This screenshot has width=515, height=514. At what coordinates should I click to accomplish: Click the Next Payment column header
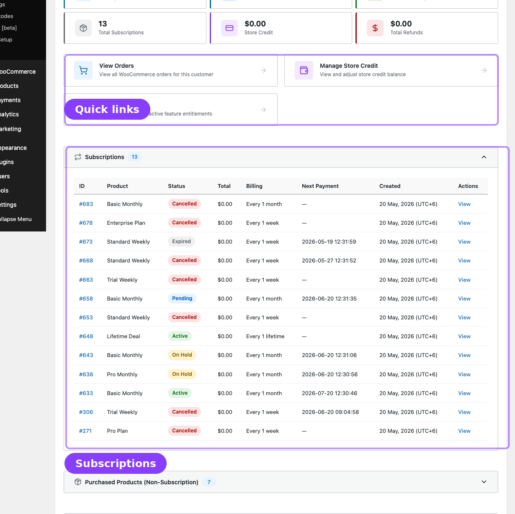(x=320, y=186)
